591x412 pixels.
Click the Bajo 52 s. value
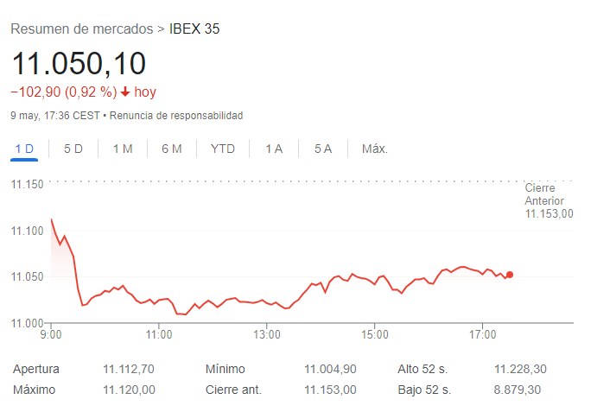pos(518,390)
